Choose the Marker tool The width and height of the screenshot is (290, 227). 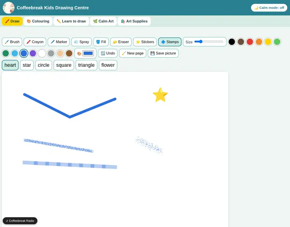coord(59,42)
